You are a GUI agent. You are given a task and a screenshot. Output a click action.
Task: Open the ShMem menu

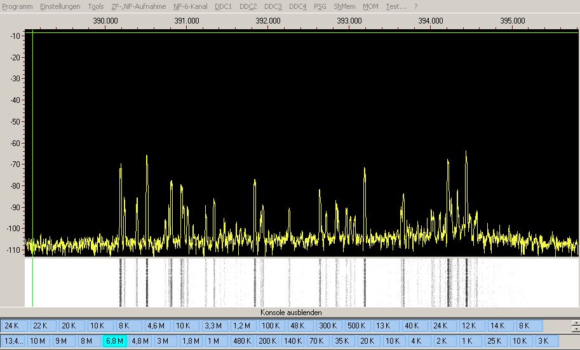tap(344, 6)
